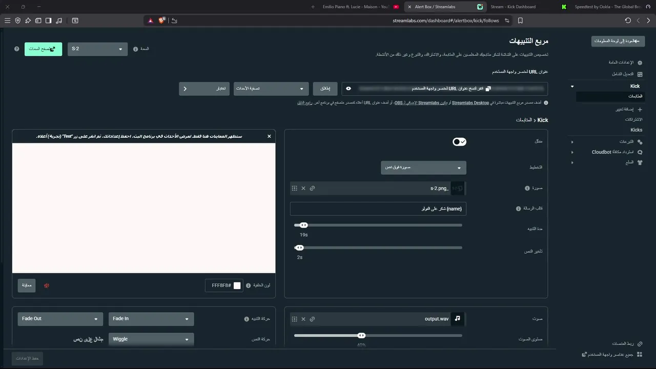The image size is (656, 369).
Task: Open the event filter dropdown
Action: (271, 89)
